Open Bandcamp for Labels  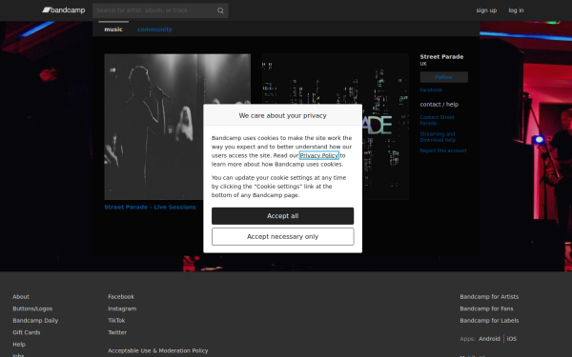point(489,321)
